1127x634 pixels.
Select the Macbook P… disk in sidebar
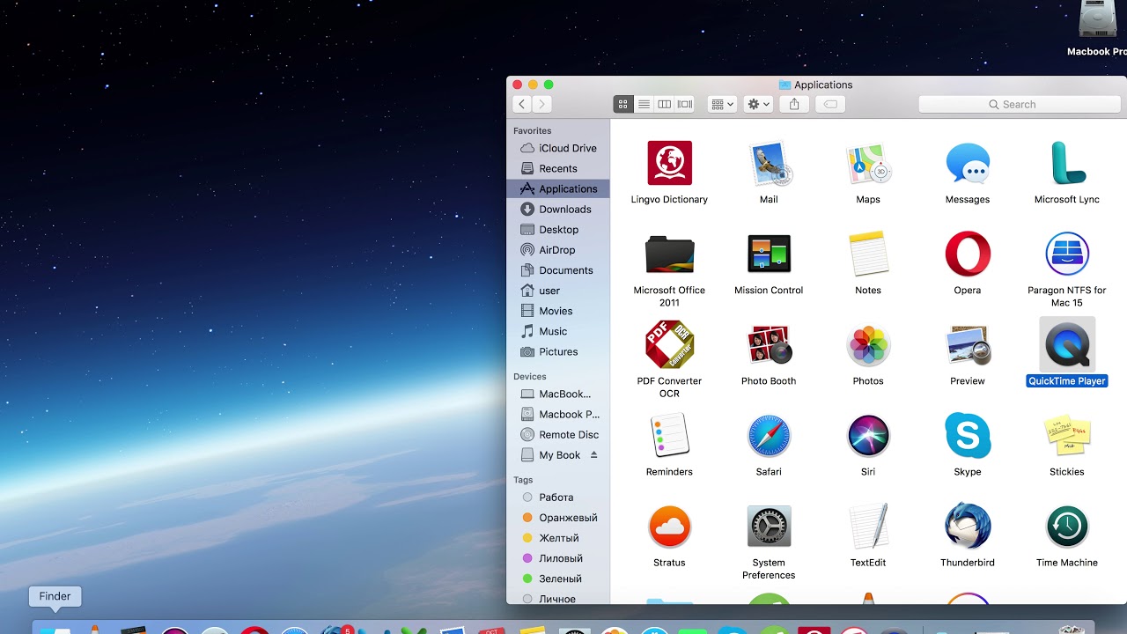click(x=558, y=414)
